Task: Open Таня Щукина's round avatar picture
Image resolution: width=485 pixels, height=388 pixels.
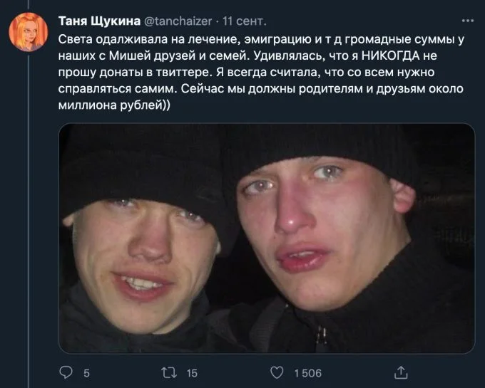Action: [28, 32]
